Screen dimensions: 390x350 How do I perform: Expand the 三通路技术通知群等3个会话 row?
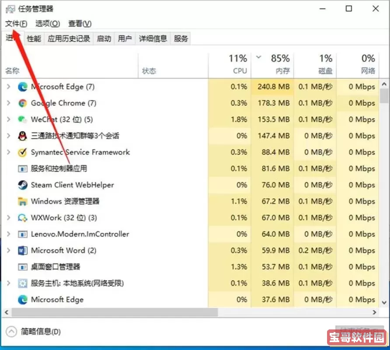(x=8, y=136)
